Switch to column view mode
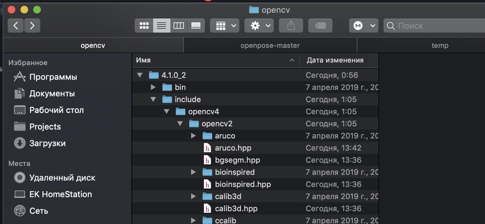 179,26
